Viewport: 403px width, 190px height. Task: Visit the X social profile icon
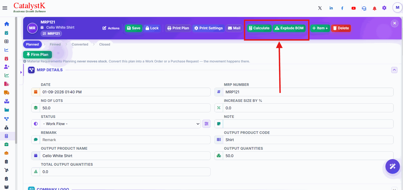tap(320, 8)
